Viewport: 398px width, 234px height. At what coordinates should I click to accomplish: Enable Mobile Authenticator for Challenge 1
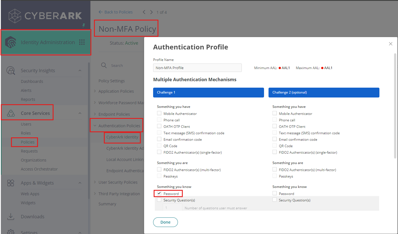pos(159,113)
